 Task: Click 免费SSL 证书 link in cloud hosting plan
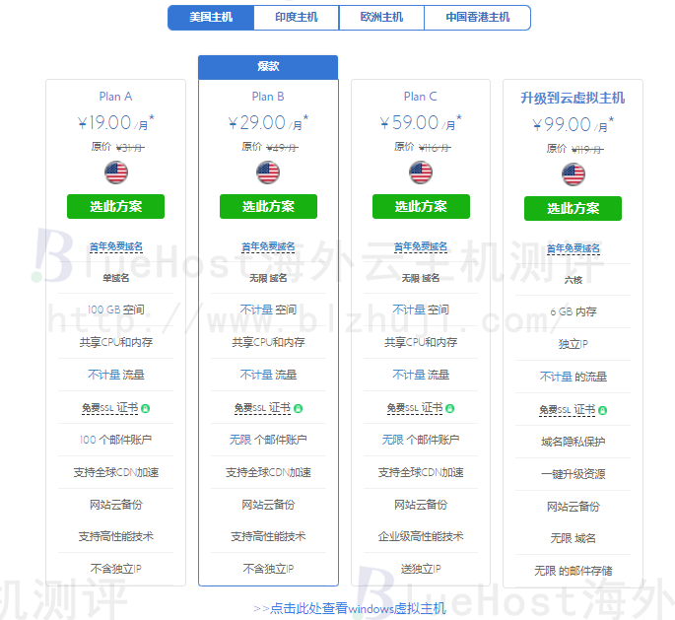tap(568, 410)
